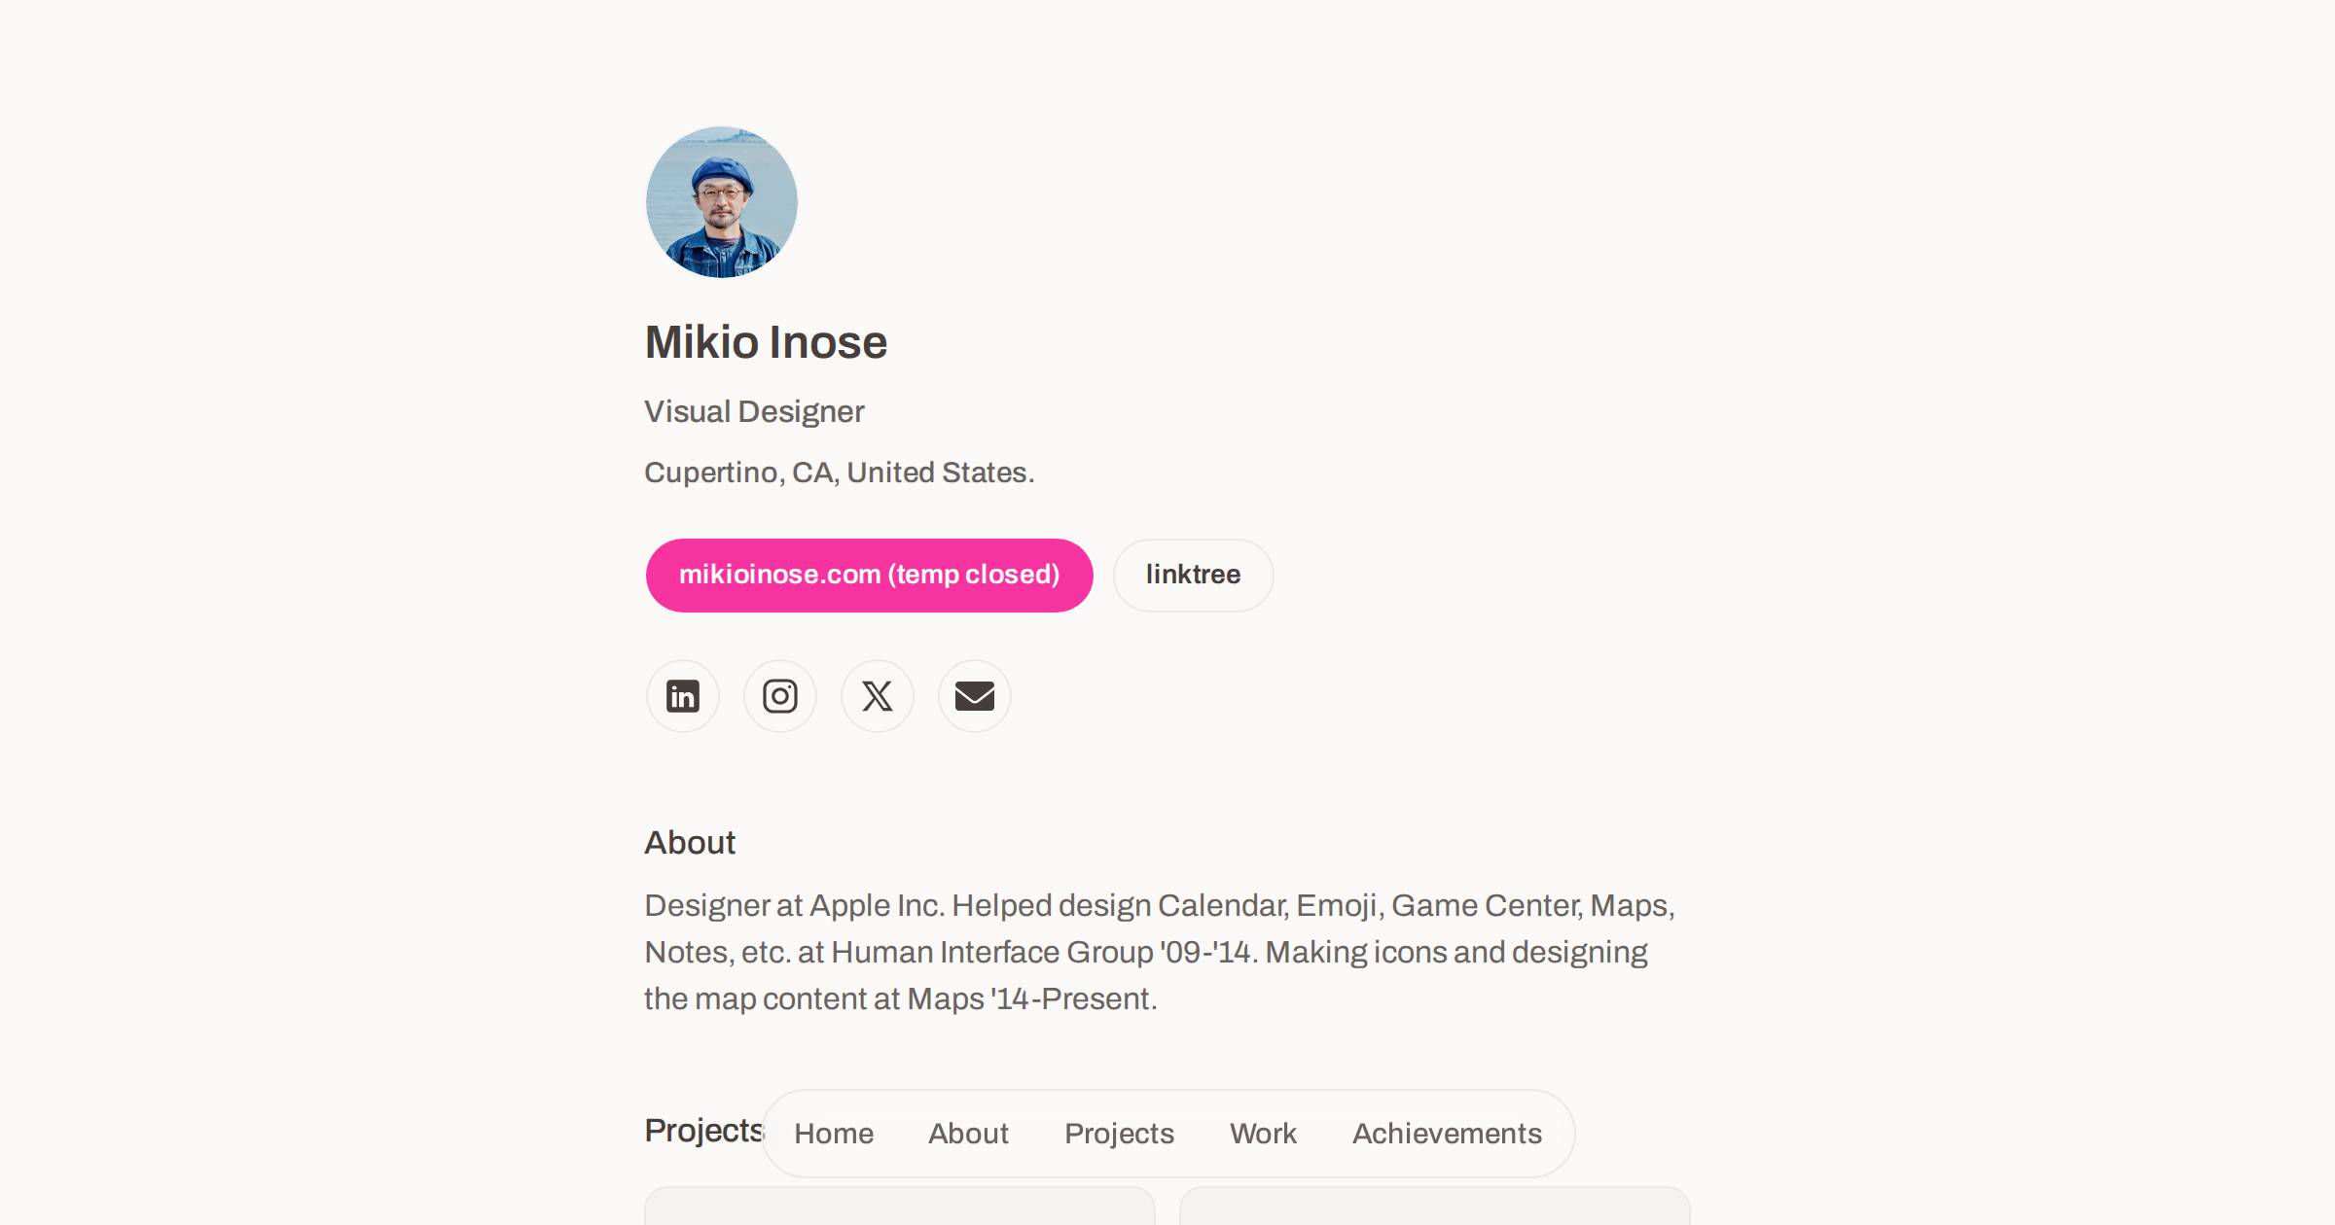Navigate to Achievements in the nav bar

point(1447,1134)
